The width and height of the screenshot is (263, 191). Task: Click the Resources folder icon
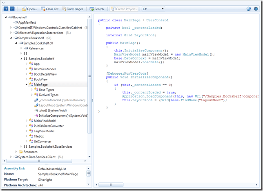coord(21,152)
